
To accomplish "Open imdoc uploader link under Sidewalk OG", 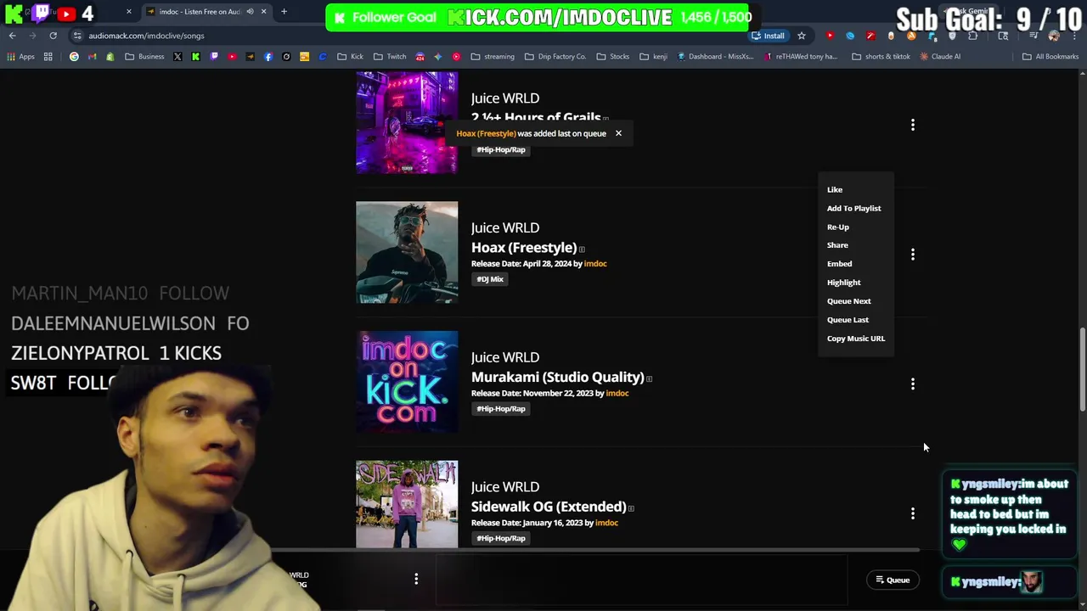I will [606, 523].
